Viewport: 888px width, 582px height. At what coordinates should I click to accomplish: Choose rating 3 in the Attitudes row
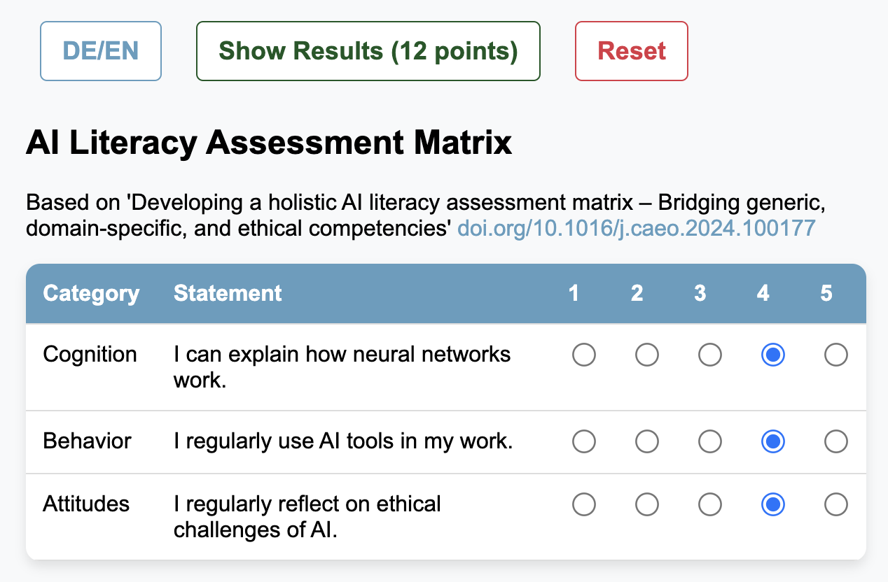pyautogui.click(x=710, y=504)
